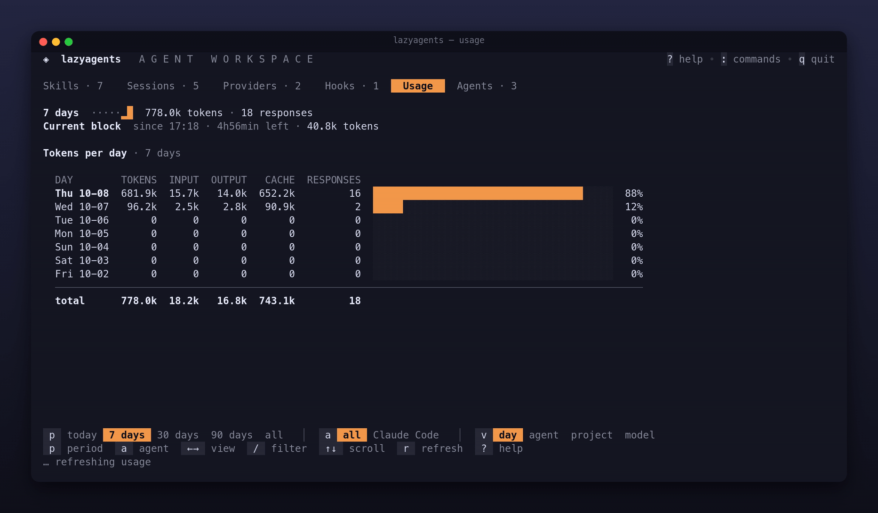
Task: Click the 'refresh' hint label
Action: coord(442,449)
